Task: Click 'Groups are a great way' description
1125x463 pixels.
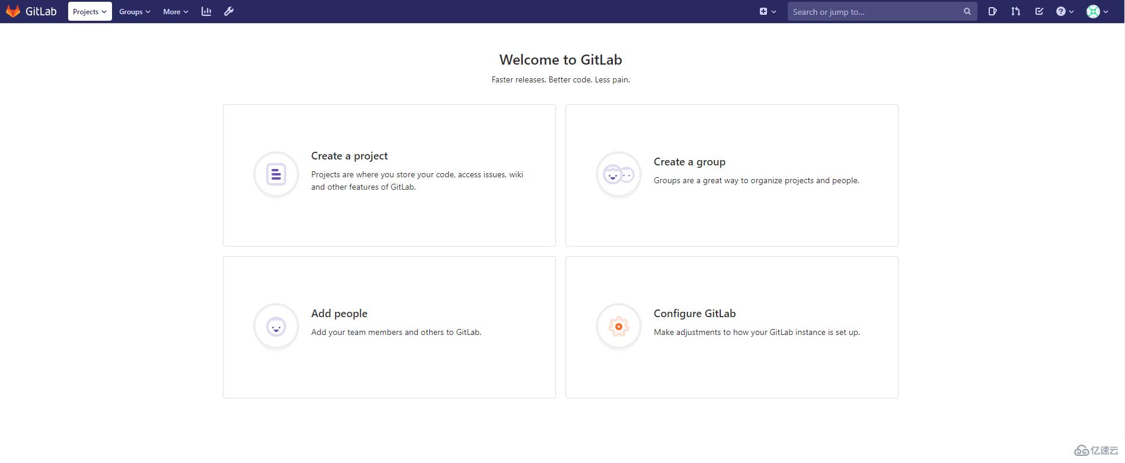Action: click(x=756, y=180)
